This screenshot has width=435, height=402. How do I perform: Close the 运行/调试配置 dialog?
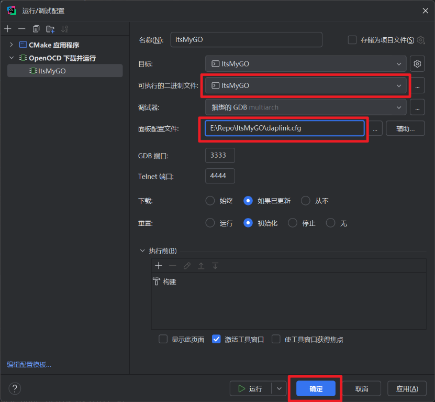pyautogui.click(x=425, y=10)
